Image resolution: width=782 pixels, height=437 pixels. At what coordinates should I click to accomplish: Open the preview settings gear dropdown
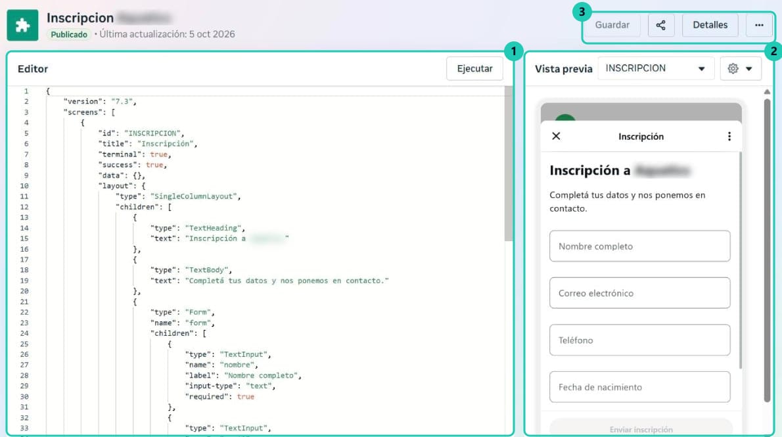[x=740, y=68]
